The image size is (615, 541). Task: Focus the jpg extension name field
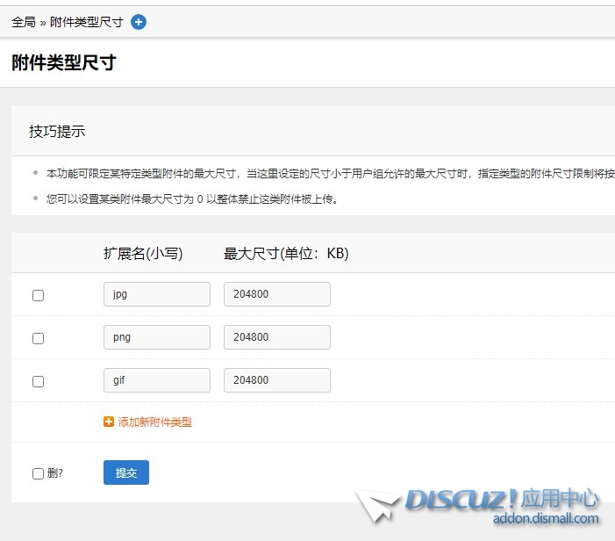(156, 294)
